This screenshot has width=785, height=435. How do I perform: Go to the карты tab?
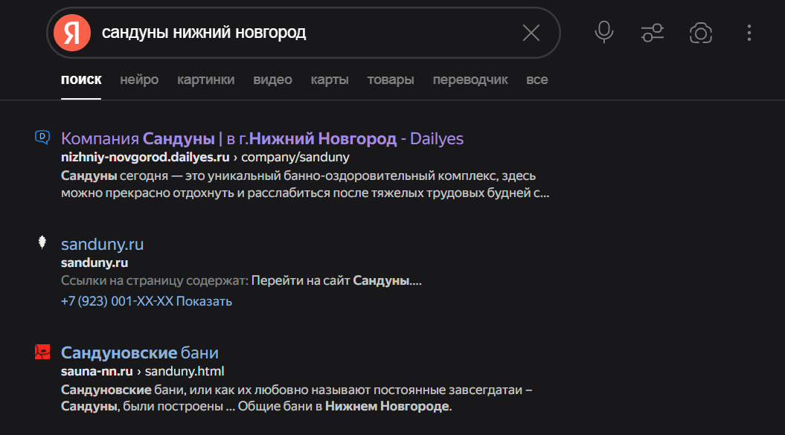click(x=330, y=80)
